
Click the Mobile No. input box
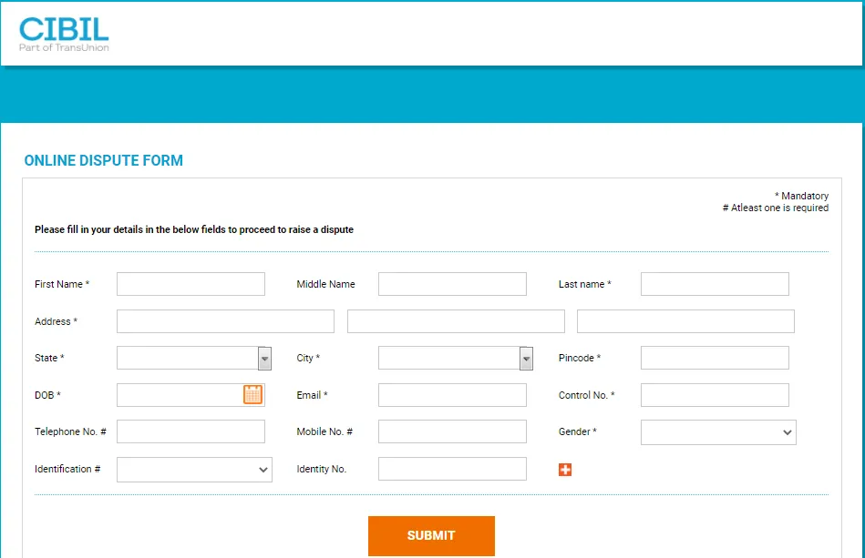pyautogui.click(x=452, y=431)
